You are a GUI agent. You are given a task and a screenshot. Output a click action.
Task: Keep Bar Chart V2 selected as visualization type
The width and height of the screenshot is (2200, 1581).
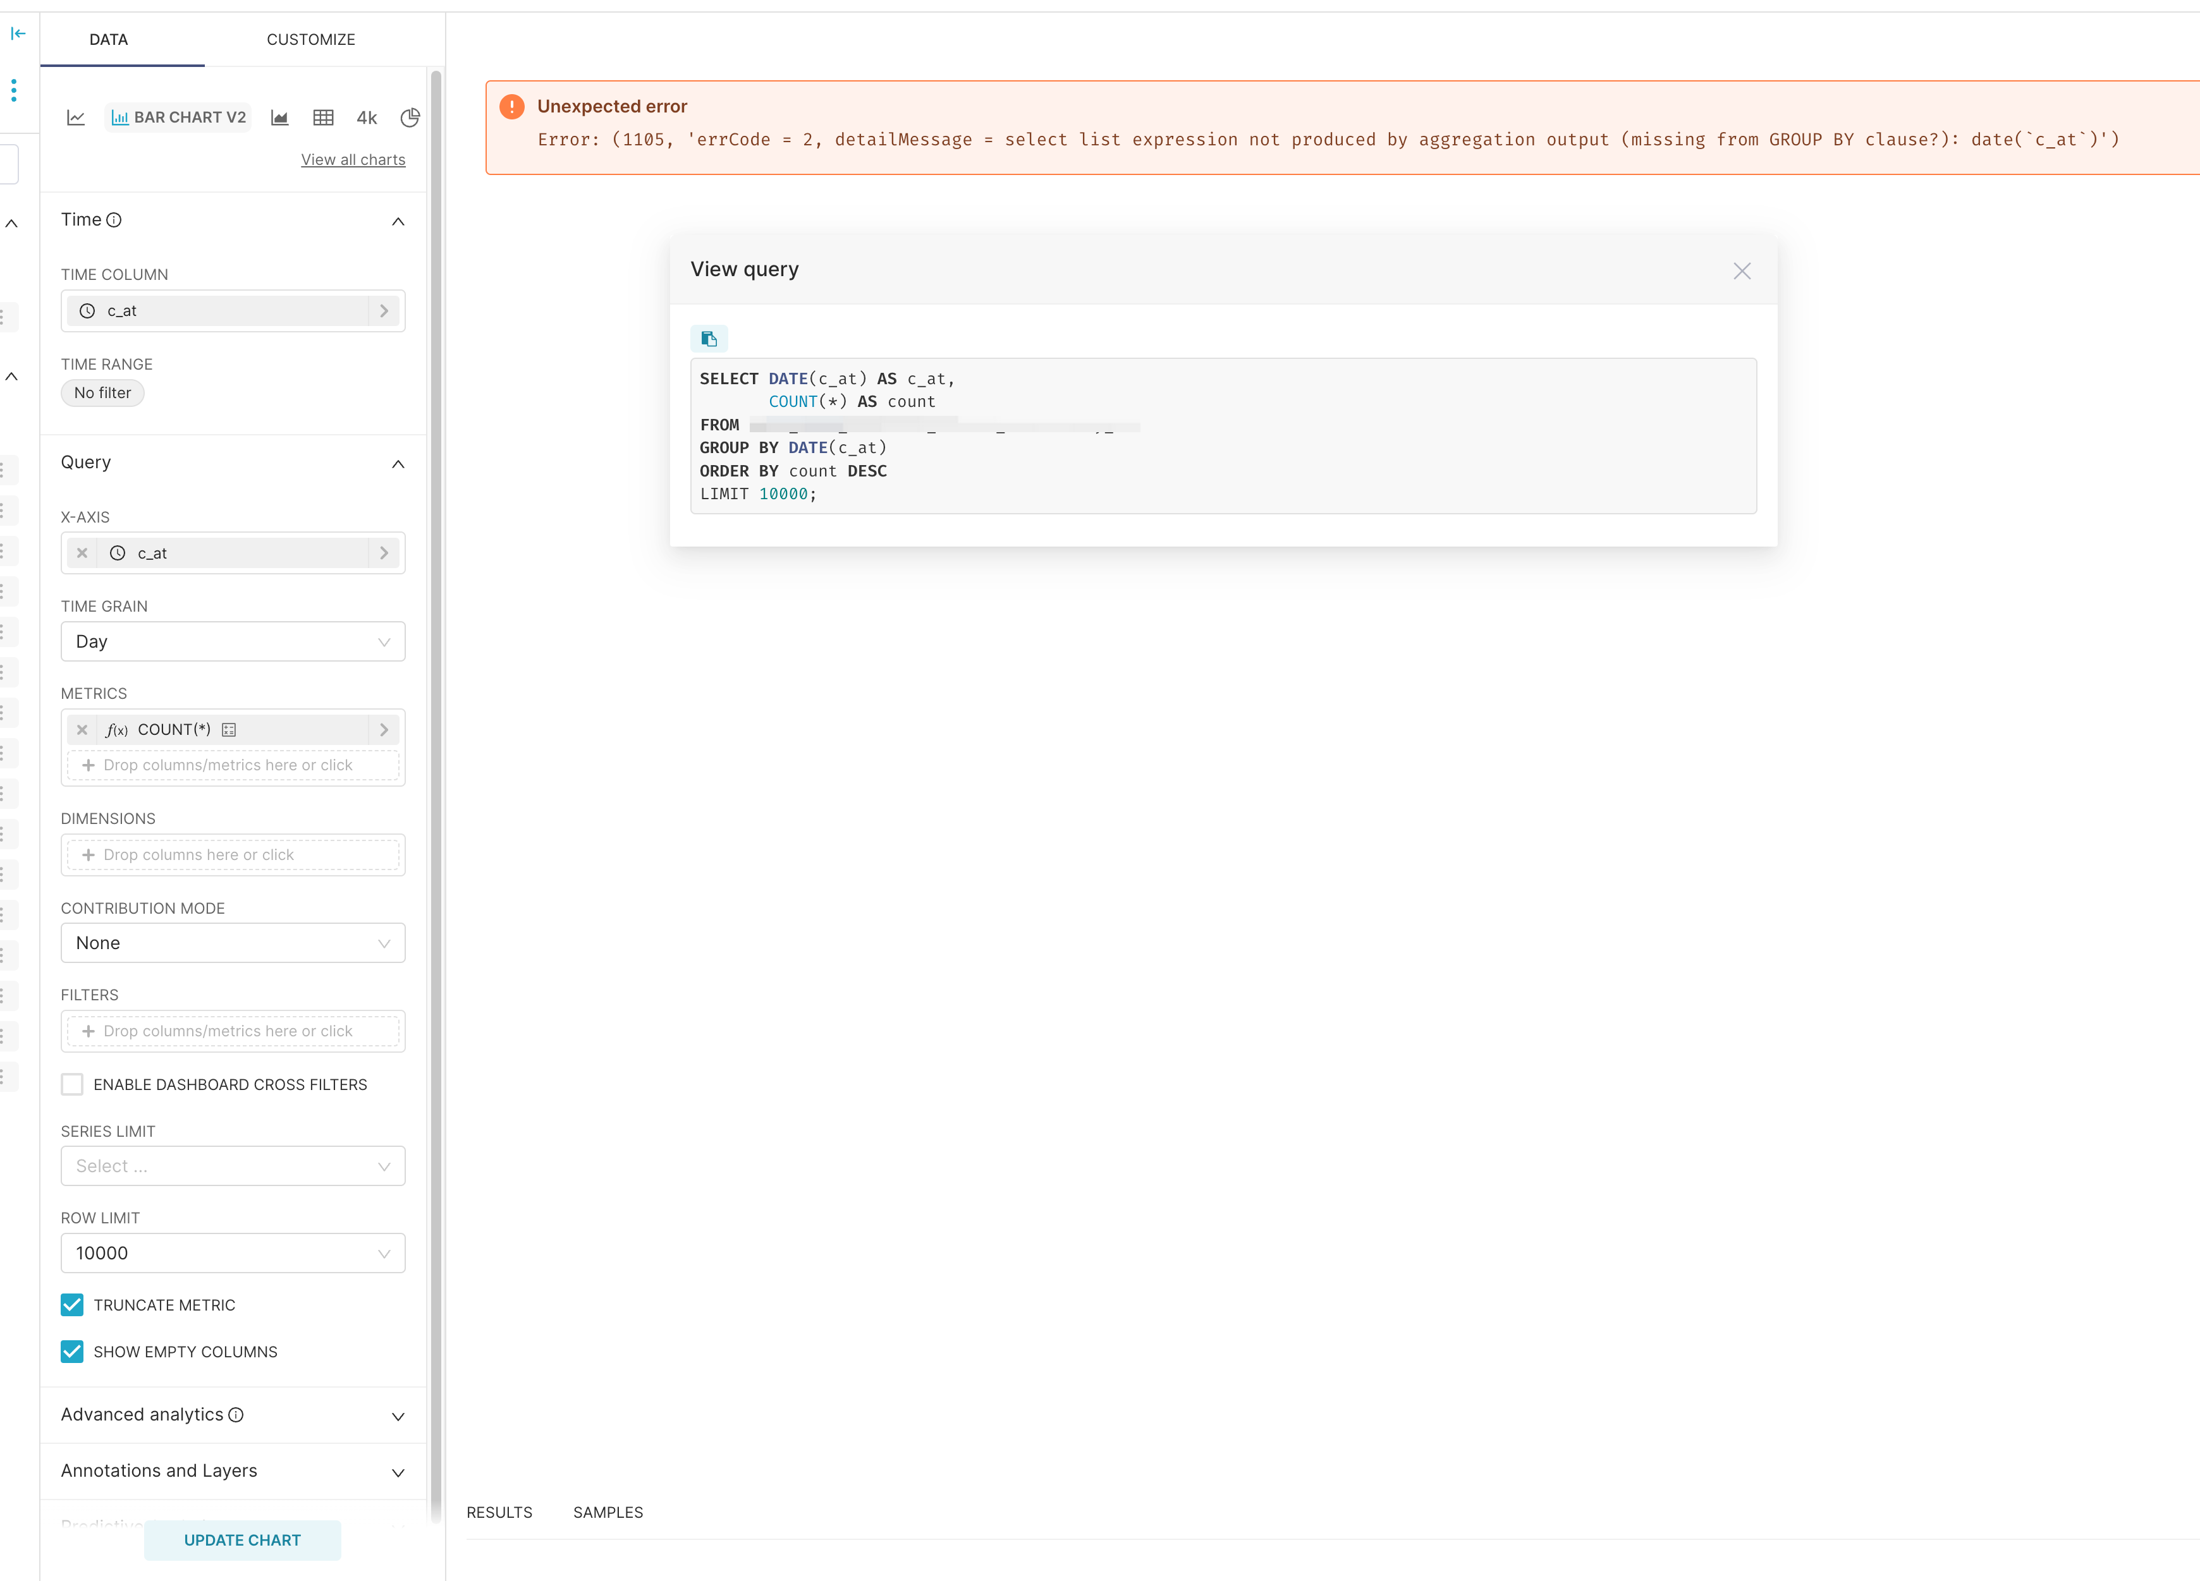pos(178,118)
